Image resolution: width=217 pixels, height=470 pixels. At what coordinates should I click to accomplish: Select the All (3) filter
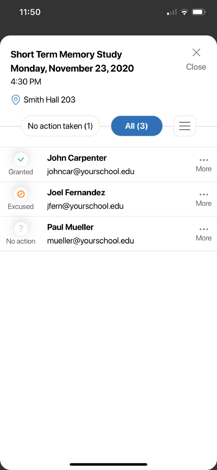point(137,126)
